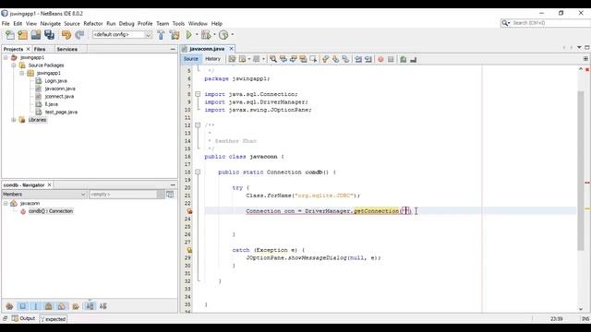Click the New File toolbar icon
This screenshot has width=591, height=332.
click(x=10, y=35)
